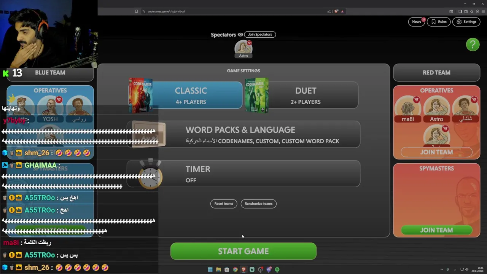Open Spotify from taskbar
The image size is (487, 274).
tap(277, 269)
